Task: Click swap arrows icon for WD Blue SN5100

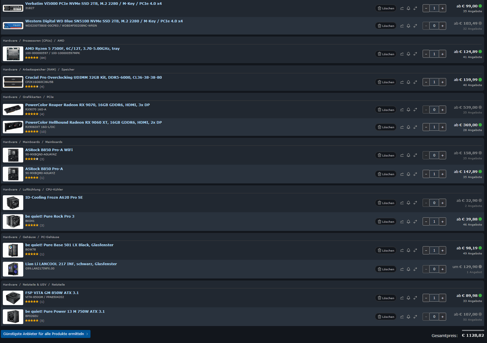Action: point(415,26)
